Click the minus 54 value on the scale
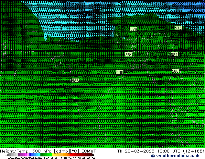 tap(10, 158)
